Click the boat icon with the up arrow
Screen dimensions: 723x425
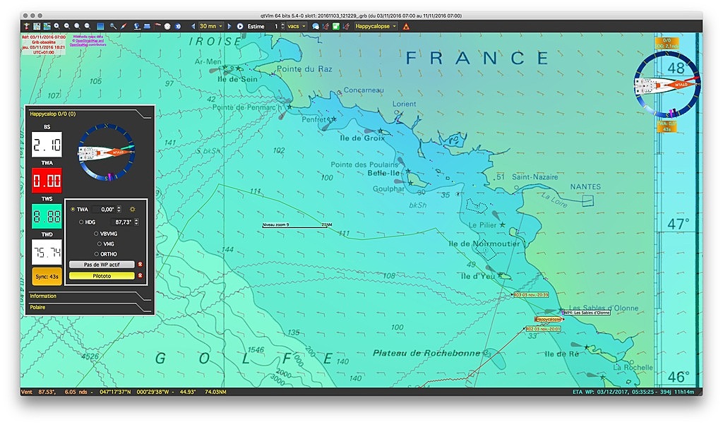[326, 26]
